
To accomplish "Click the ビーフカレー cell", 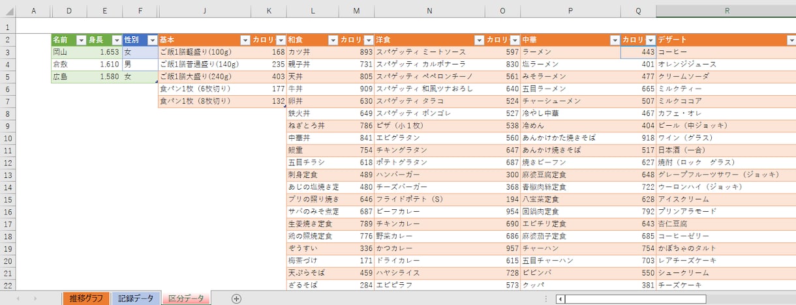I will [x=429, y=211].
